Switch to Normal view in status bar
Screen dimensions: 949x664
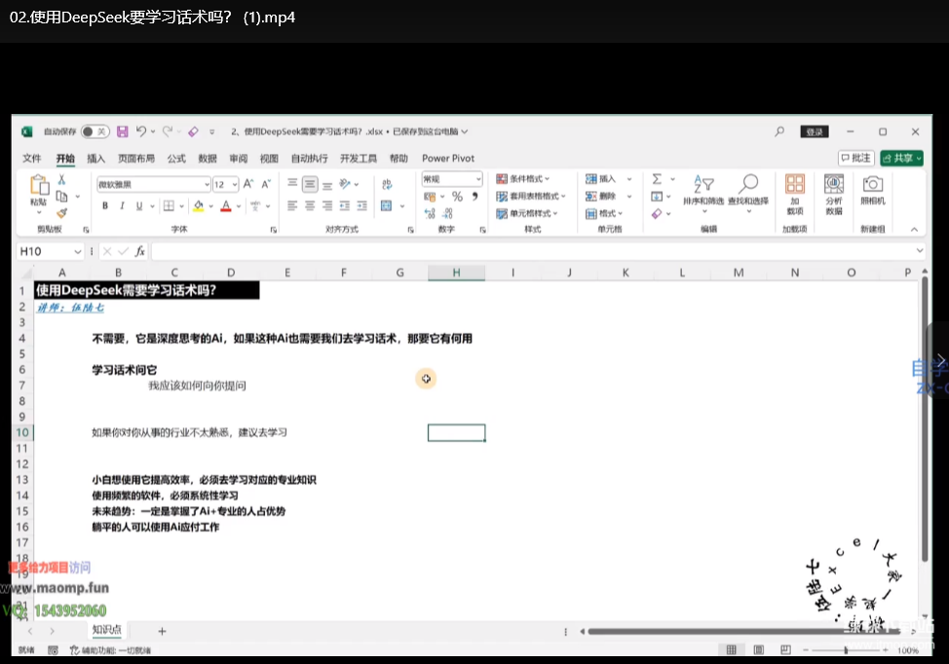(x=731, y=650)
